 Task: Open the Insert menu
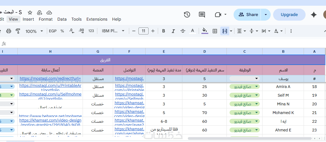[x=28, y=19]
